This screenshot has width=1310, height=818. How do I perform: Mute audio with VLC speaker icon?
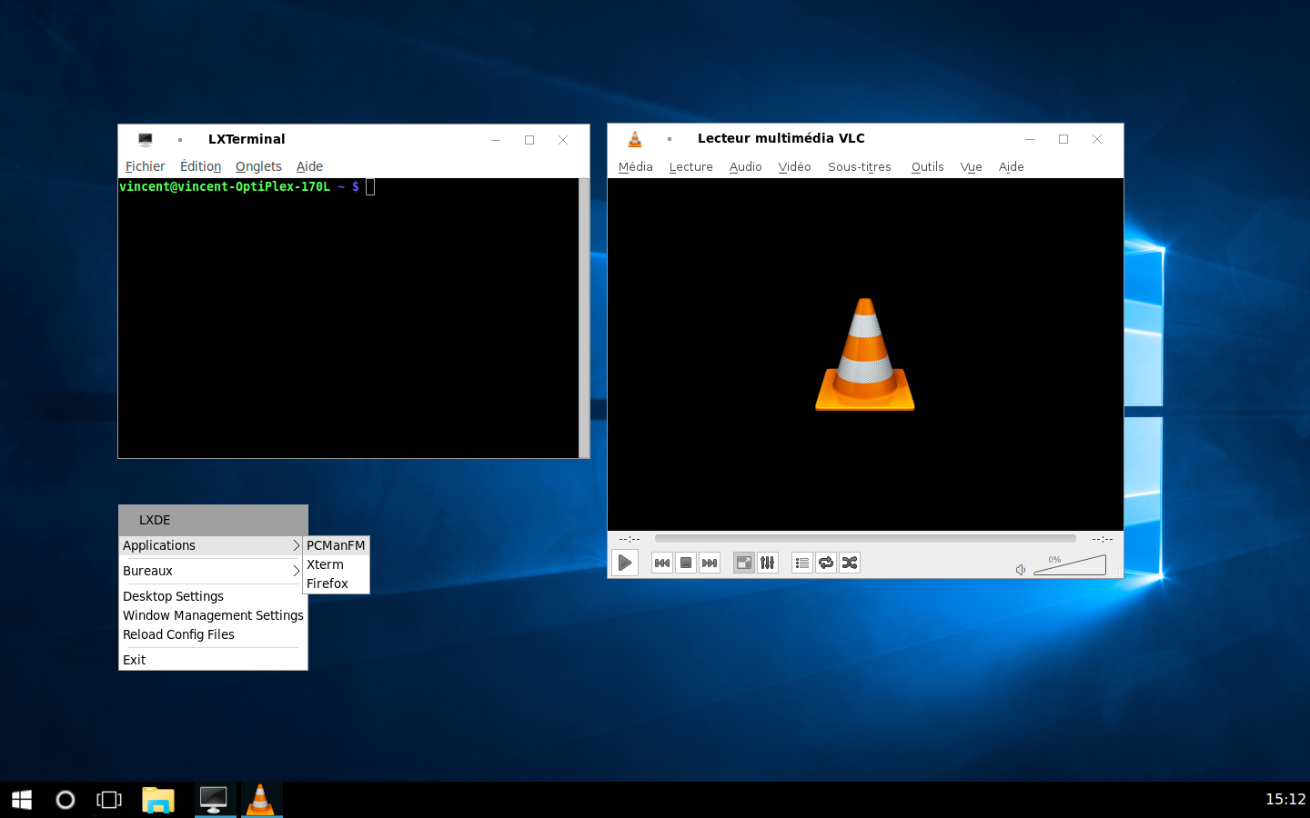pyautogui.click(x=1021, y=570)
